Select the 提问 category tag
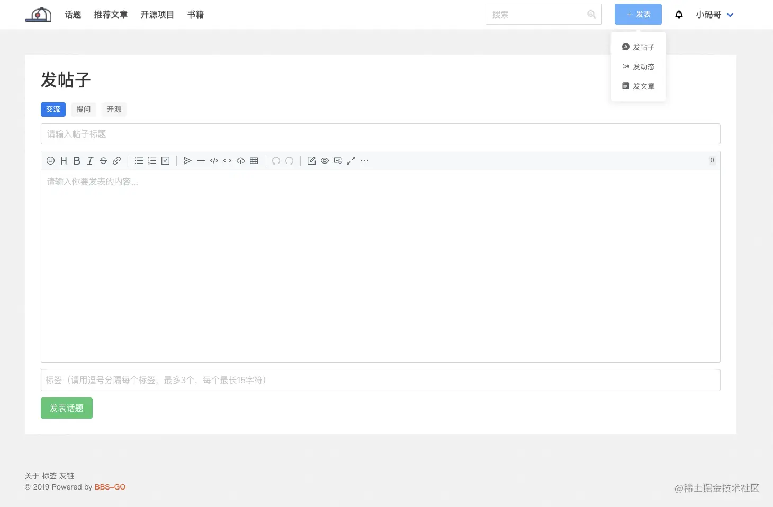This screenshot has height=507, width=773. [83, 110]
